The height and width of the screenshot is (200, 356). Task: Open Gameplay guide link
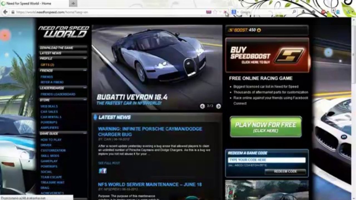coord(49,161)
